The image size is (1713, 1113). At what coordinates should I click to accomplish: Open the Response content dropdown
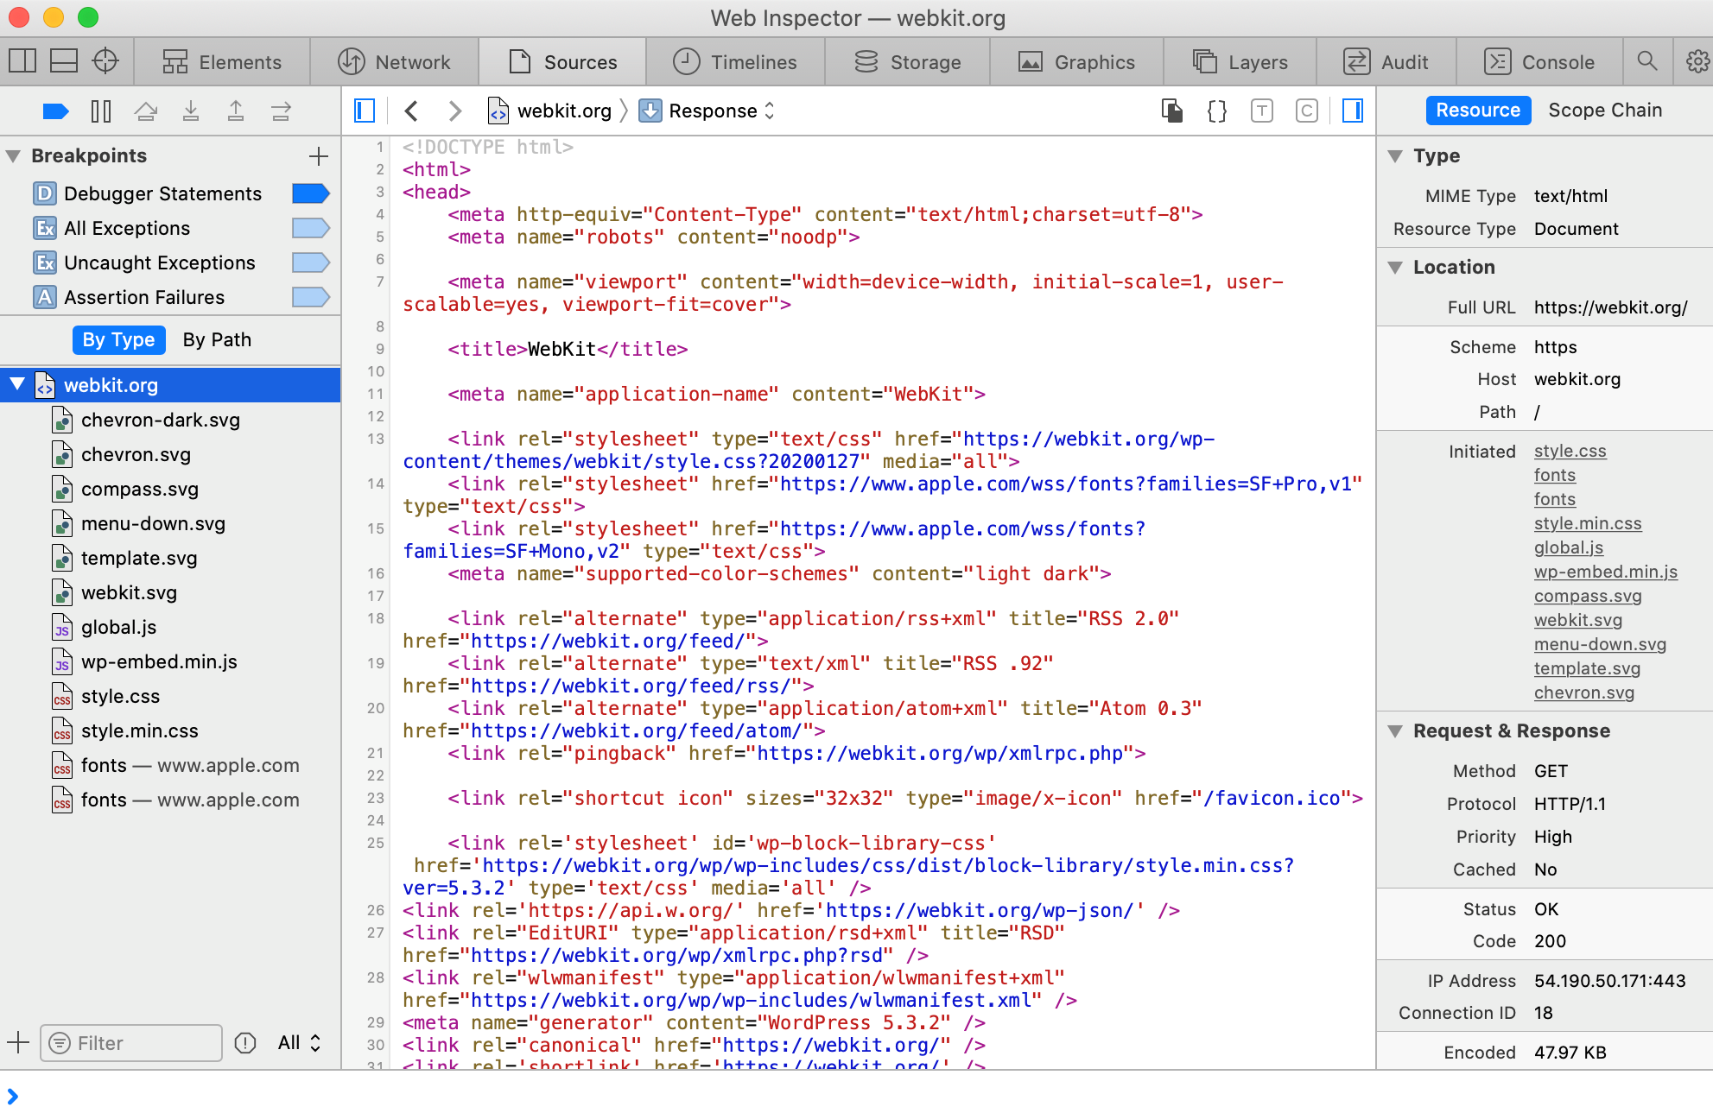pos(768,111)
